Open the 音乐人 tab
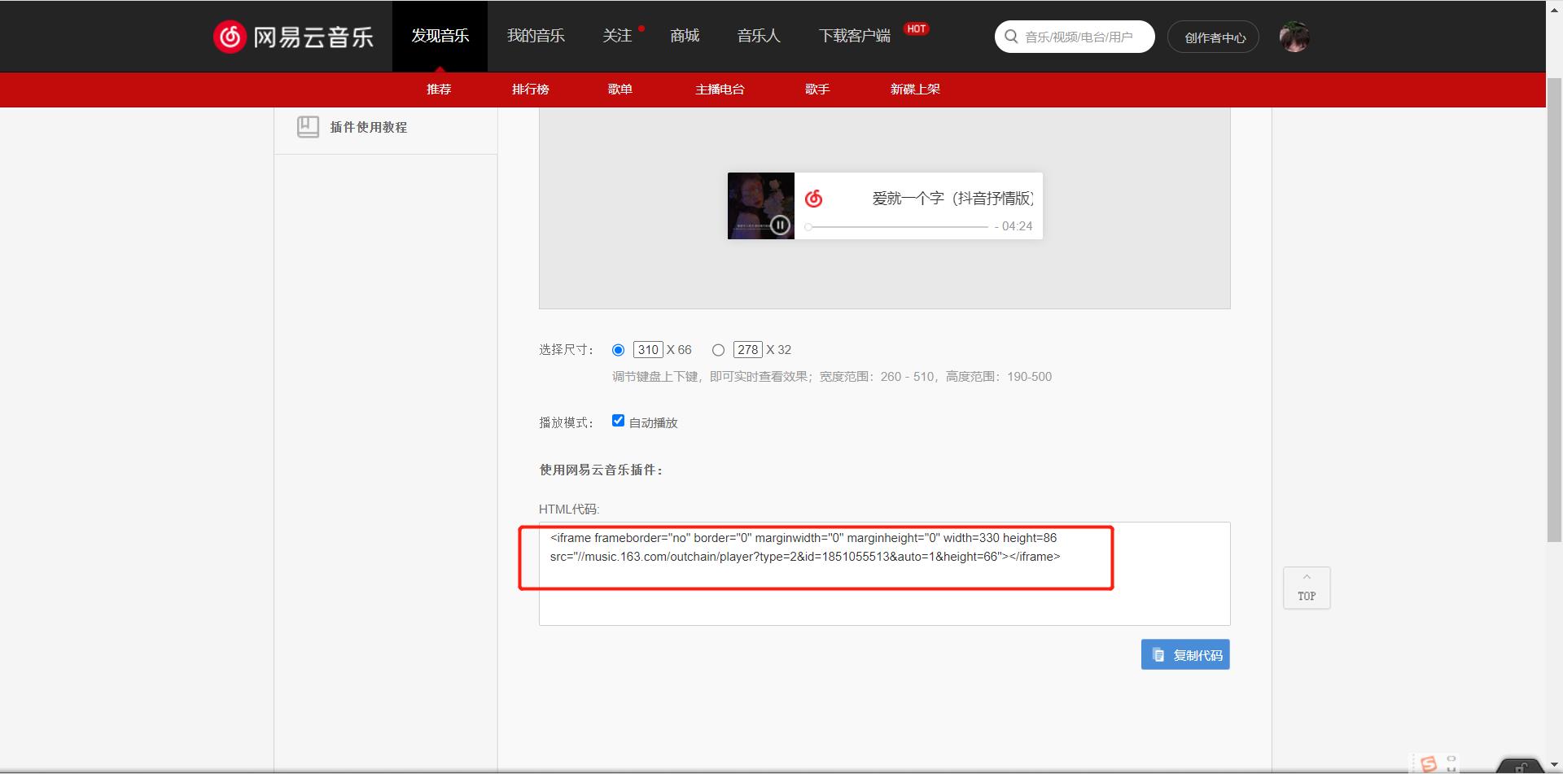 tap(759, 36)
